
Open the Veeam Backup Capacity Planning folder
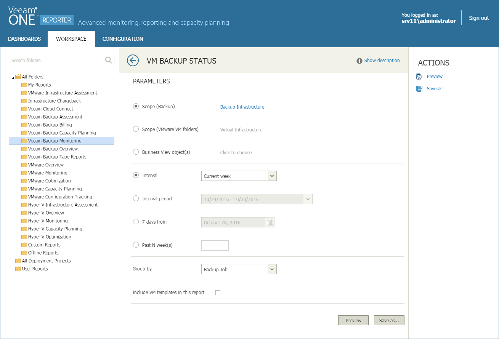(x=62, y=133)
